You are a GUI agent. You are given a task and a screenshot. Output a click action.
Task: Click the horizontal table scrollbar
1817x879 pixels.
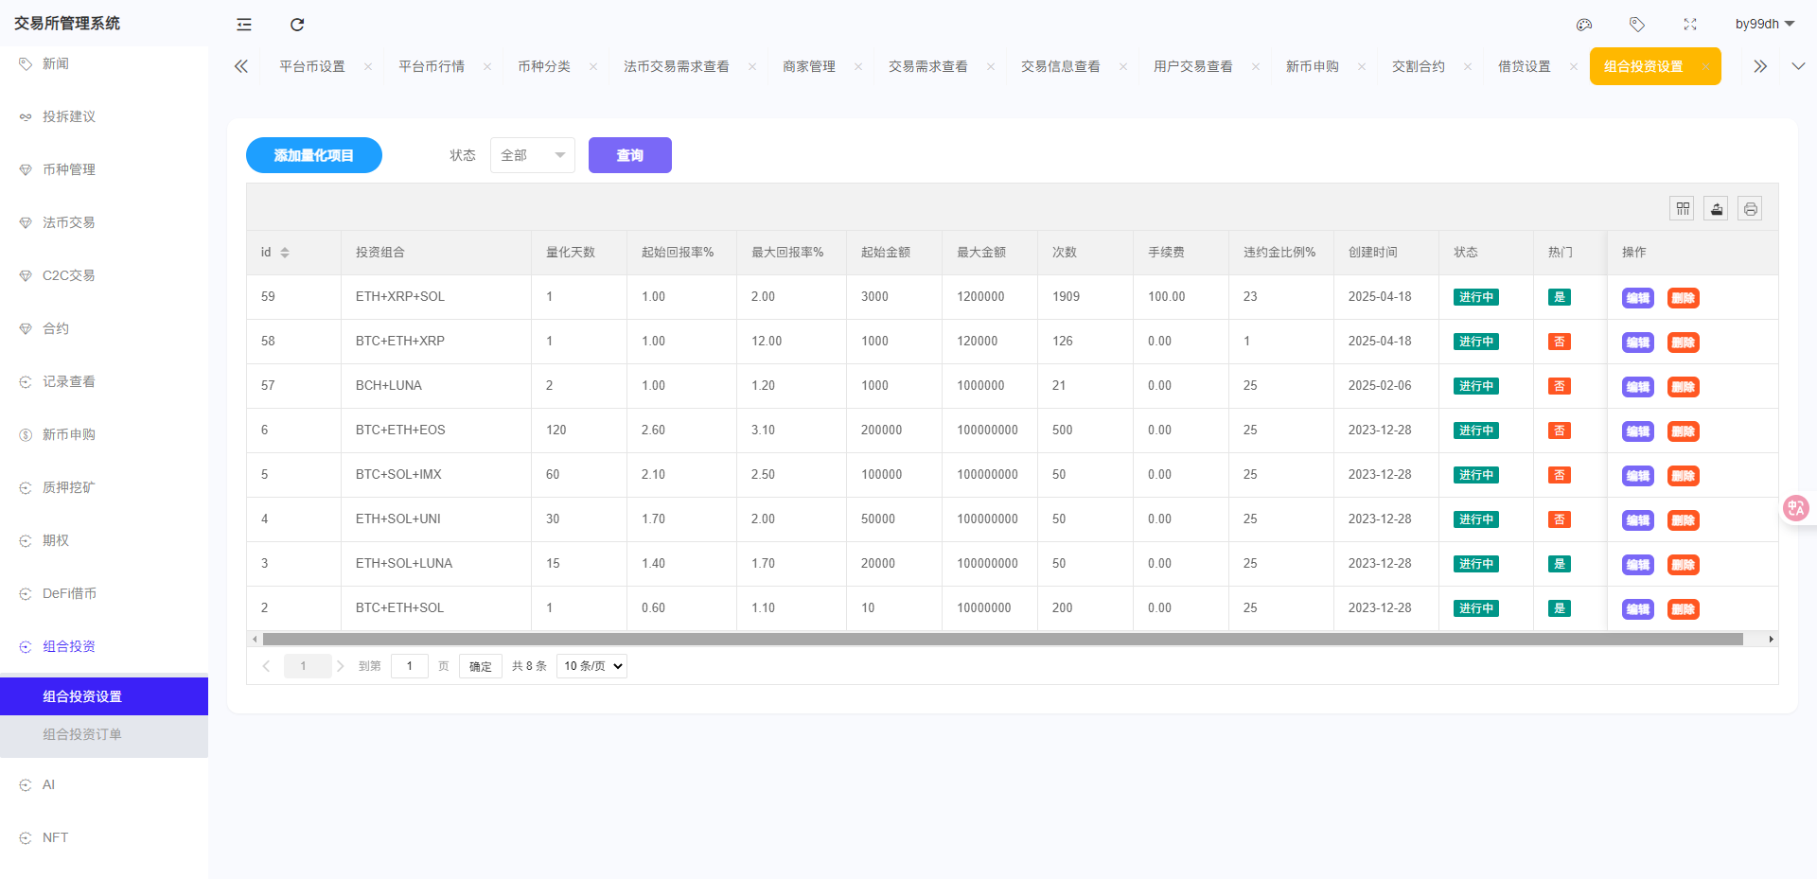pyautogui.click(x=1003, y=640)
